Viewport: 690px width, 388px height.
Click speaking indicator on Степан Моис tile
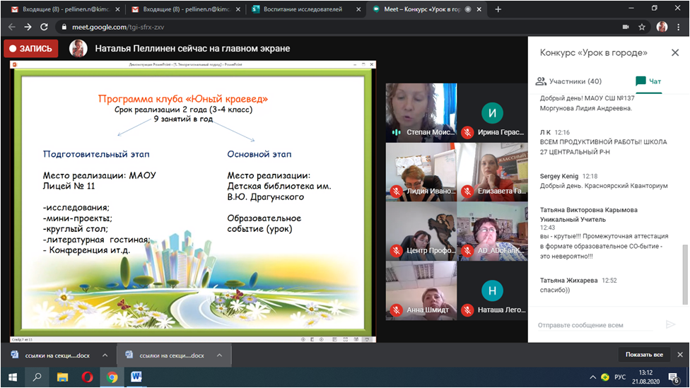(396, 132)
